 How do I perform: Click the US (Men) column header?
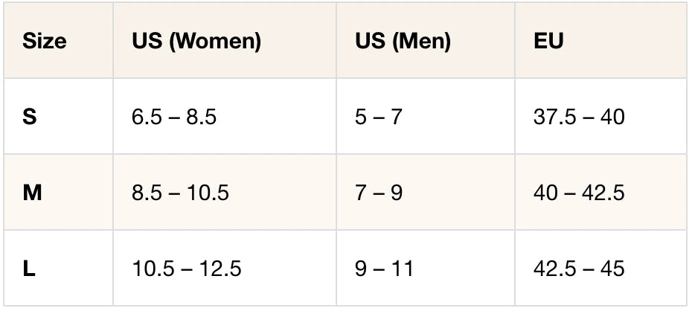[x=403, y=41]
